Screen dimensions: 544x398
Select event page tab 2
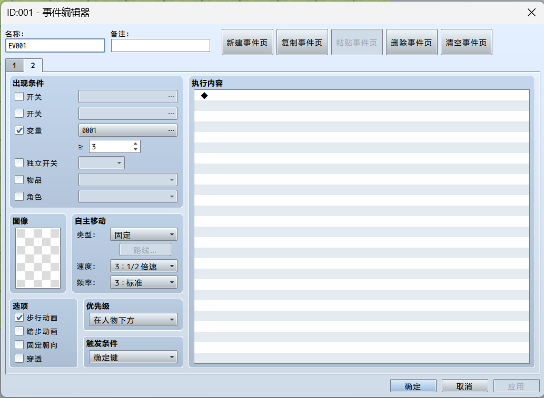point(33,65)
